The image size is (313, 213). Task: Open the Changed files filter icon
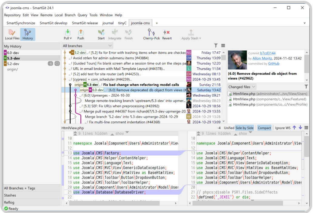point(306,86)
